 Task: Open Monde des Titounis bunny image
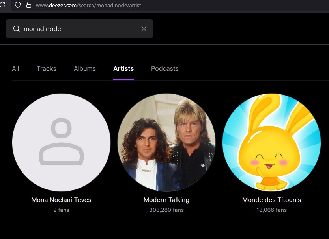(x=271, y=142)
